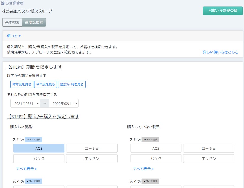Viewport: 244px width, 188px height.
Task: Expand すべて表示 under non-purchased スキン
Action: coord(143,169)
